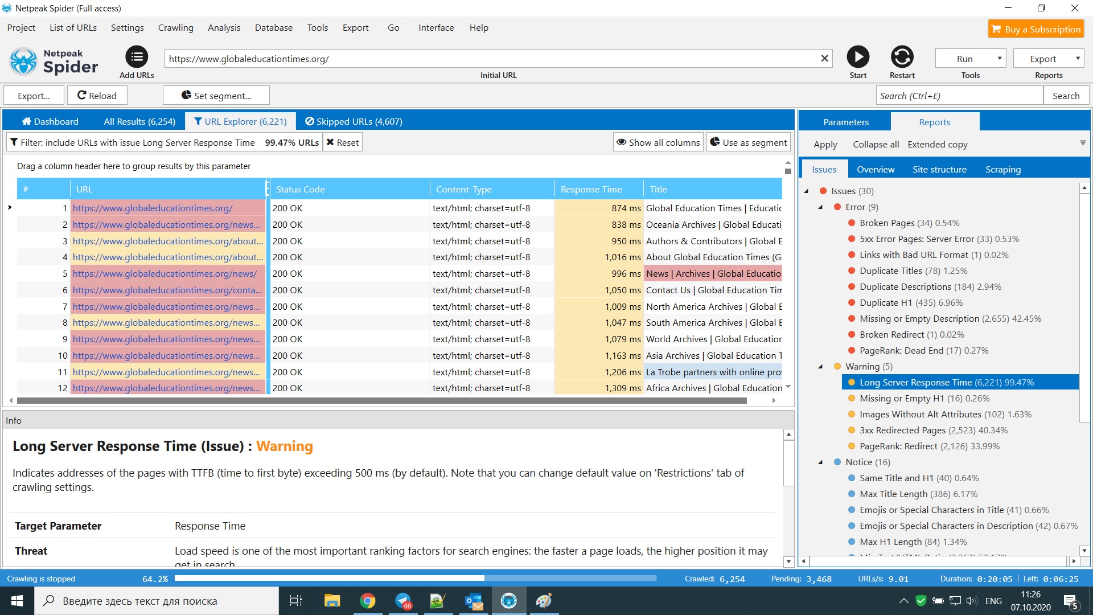Click the results horizontal scrollbar
1093x615 pixels.
381,400
